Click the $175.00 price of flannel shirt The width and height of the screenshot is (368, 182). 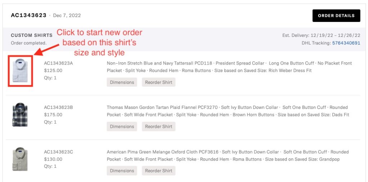(53, 115)
